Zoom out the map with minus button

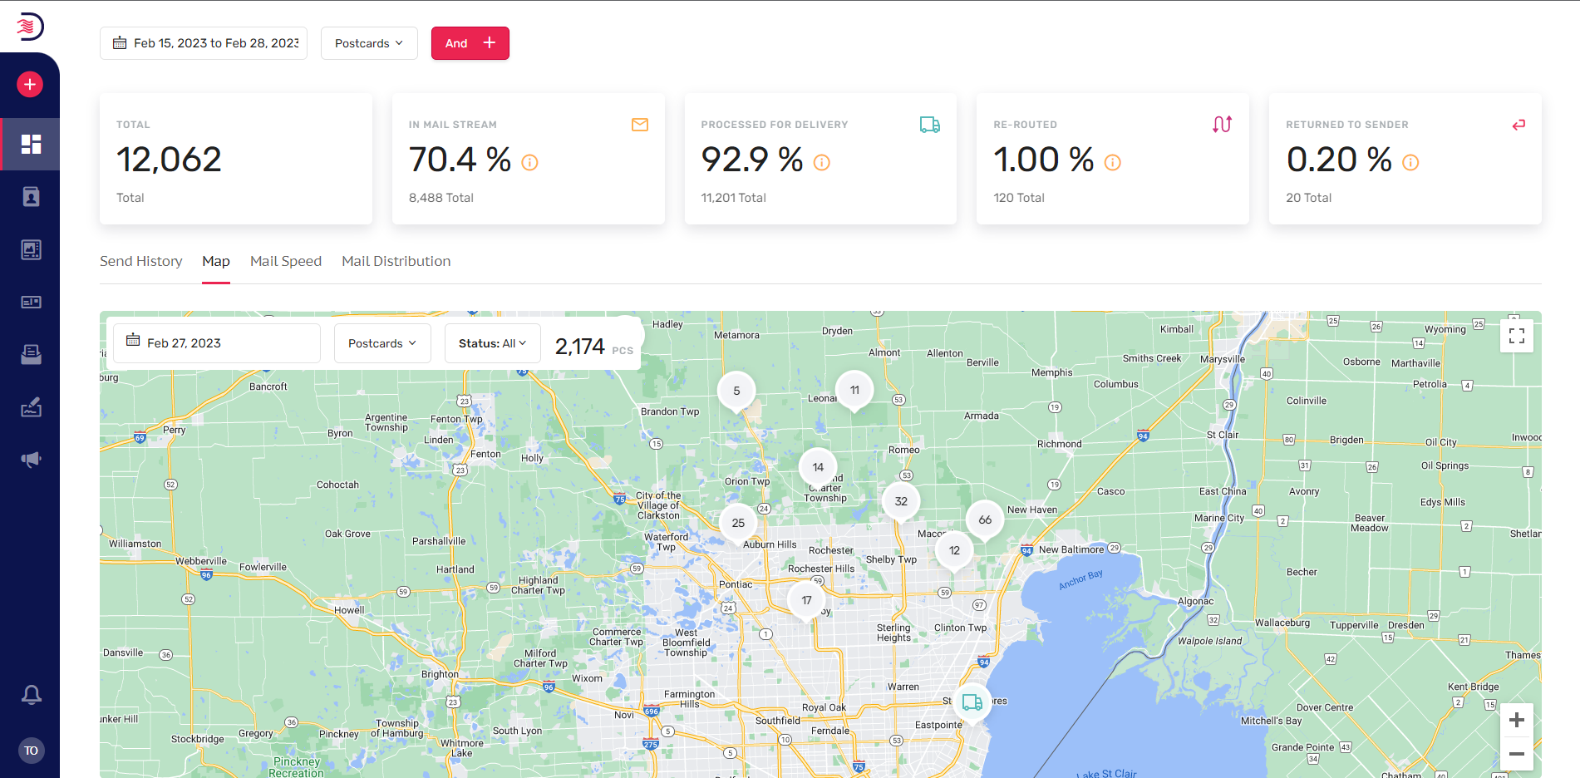tap(1517, 754)
